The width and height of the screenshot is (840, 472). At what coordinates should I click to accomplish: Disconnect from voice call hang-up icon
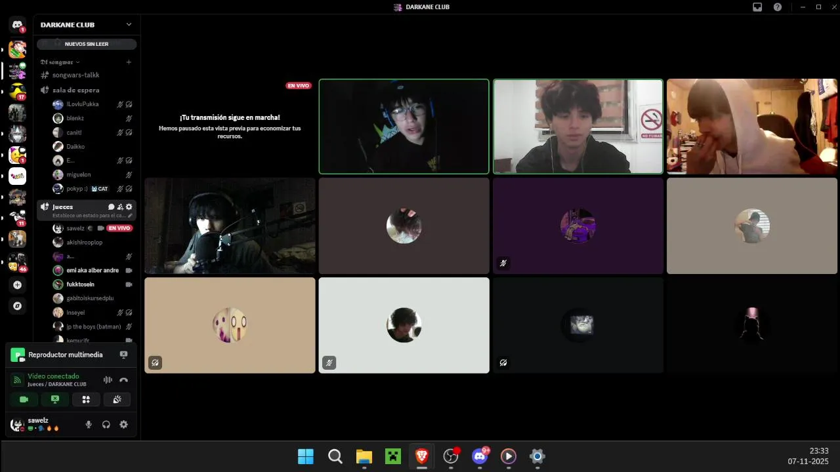point(123,380)
